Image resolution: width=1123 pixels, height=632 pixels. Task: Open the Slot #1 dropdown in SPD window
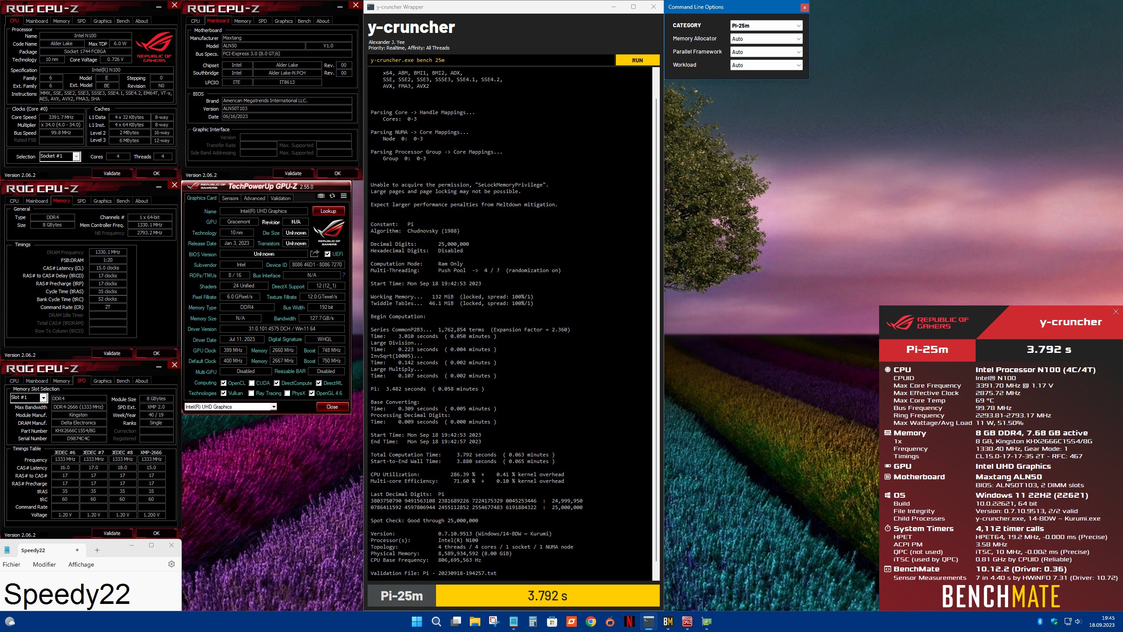pos(29,398)
